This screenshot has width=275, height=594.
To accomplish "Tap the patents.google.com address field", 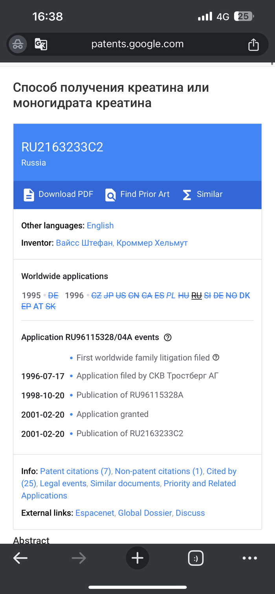I will [137, 44].
